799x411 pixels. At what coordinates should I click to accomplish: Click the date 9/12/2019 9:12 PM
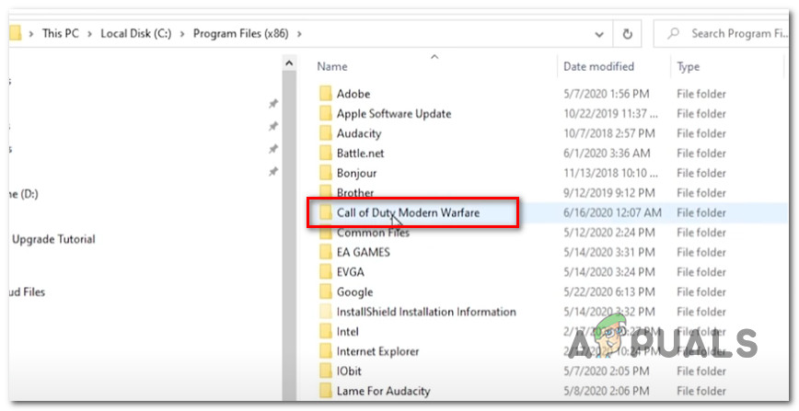pos(609,193)
